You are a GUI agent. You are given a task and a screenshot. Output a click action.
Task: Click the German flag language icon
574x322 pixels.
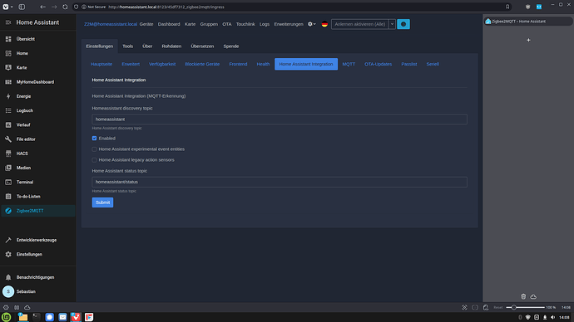click(x=324, y=24)
